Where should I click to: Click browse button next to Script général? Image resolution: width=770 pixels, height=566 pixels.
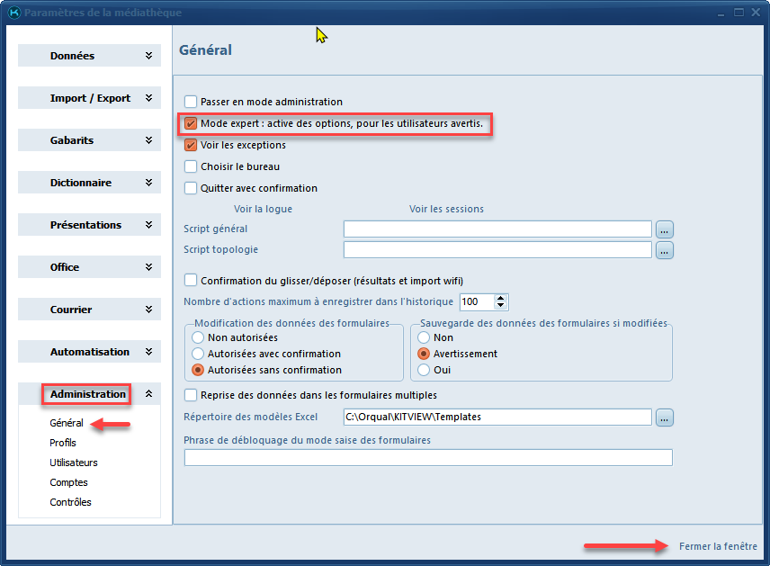(x=665, y=229)
